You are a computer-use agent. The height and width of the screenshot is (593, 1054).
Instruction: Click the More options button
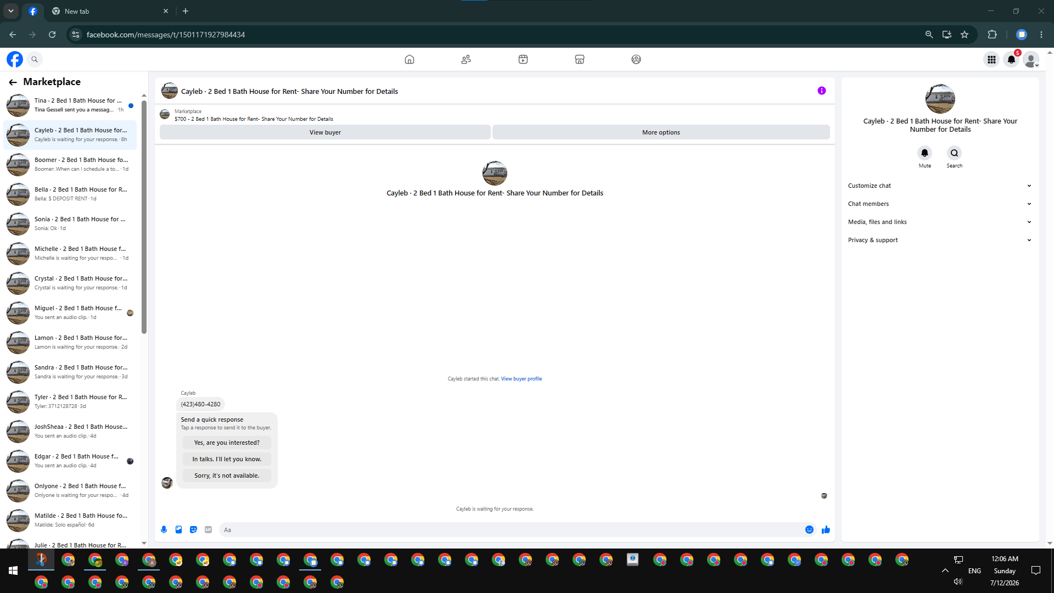pos(661,132)
